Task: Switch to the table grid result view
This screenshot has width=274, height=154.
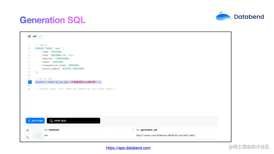Action: (x=28, y=130)
